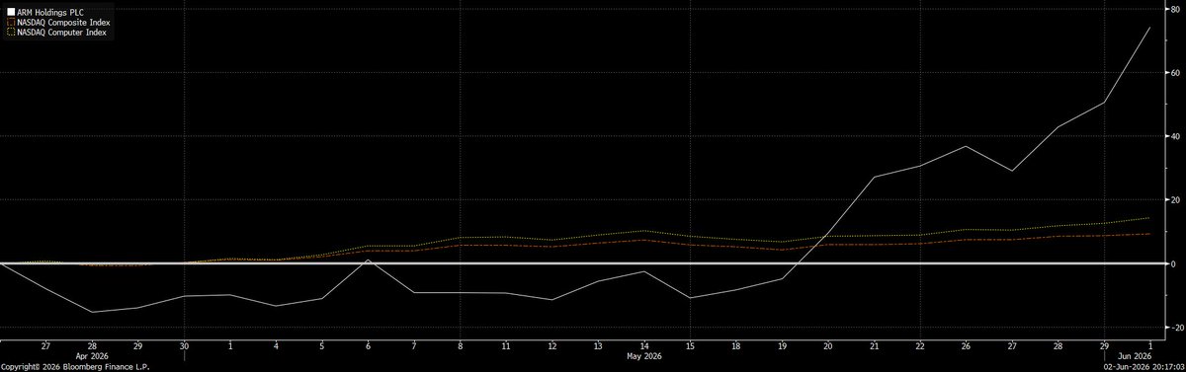Click the 14 date tick label
This screenshot has height=372, width=1186.
[643, 345]
